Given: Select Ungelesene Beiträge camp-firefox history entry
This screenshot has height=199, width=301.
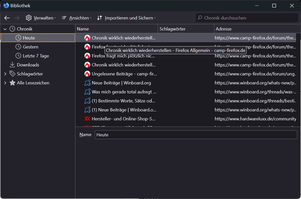Looking at the screenshot, I should pyautogui.click(x=124, y=74).
